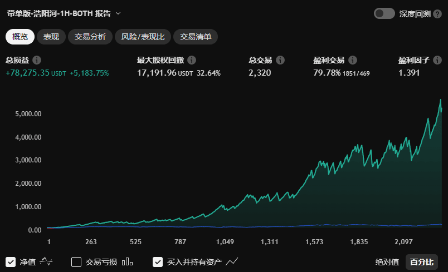Click the info icon beside 最大股权回撤

tap(192, 60)
